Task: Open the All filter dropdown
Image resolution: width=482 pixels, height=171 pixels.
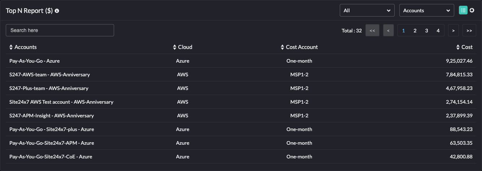Action: coord(367,10)
